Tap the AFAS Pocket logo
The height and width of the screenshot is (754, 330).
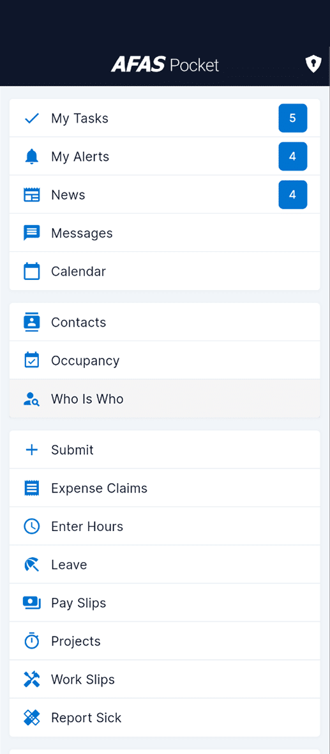point(165,65)
